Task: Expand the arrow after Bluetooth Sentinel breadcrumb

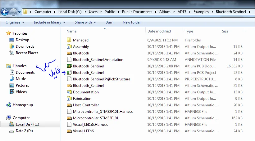Action: (250, 12)
